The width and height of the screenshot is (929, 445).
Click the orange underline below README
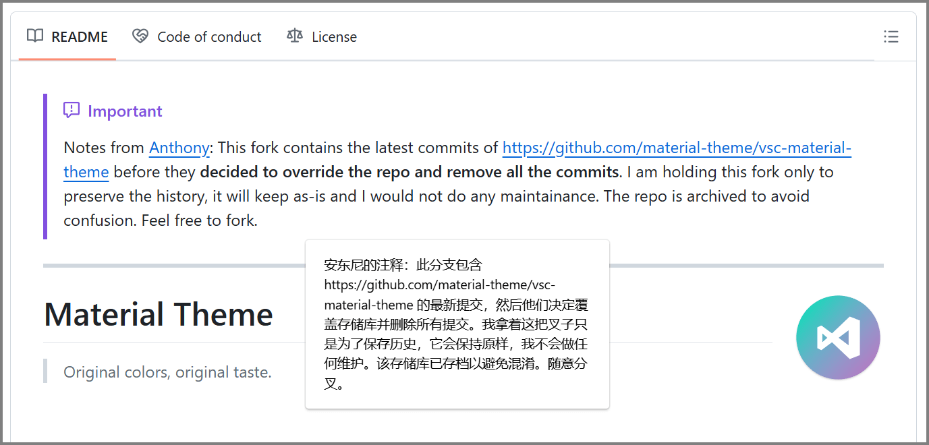click(x=67, y=59)
